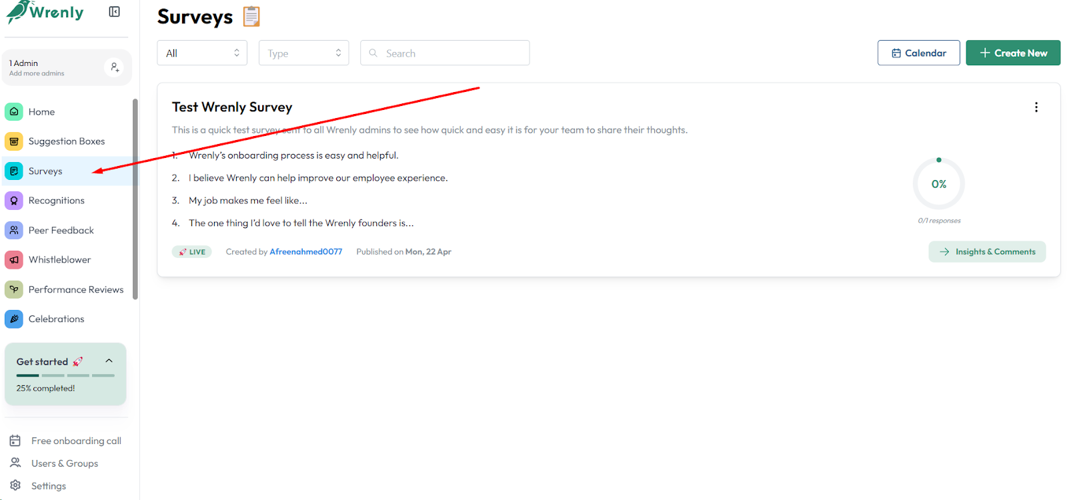Viewport: 1067px width, 500px height.
Task: Click the '25% completed!' text
Action: tap(45, 388)
